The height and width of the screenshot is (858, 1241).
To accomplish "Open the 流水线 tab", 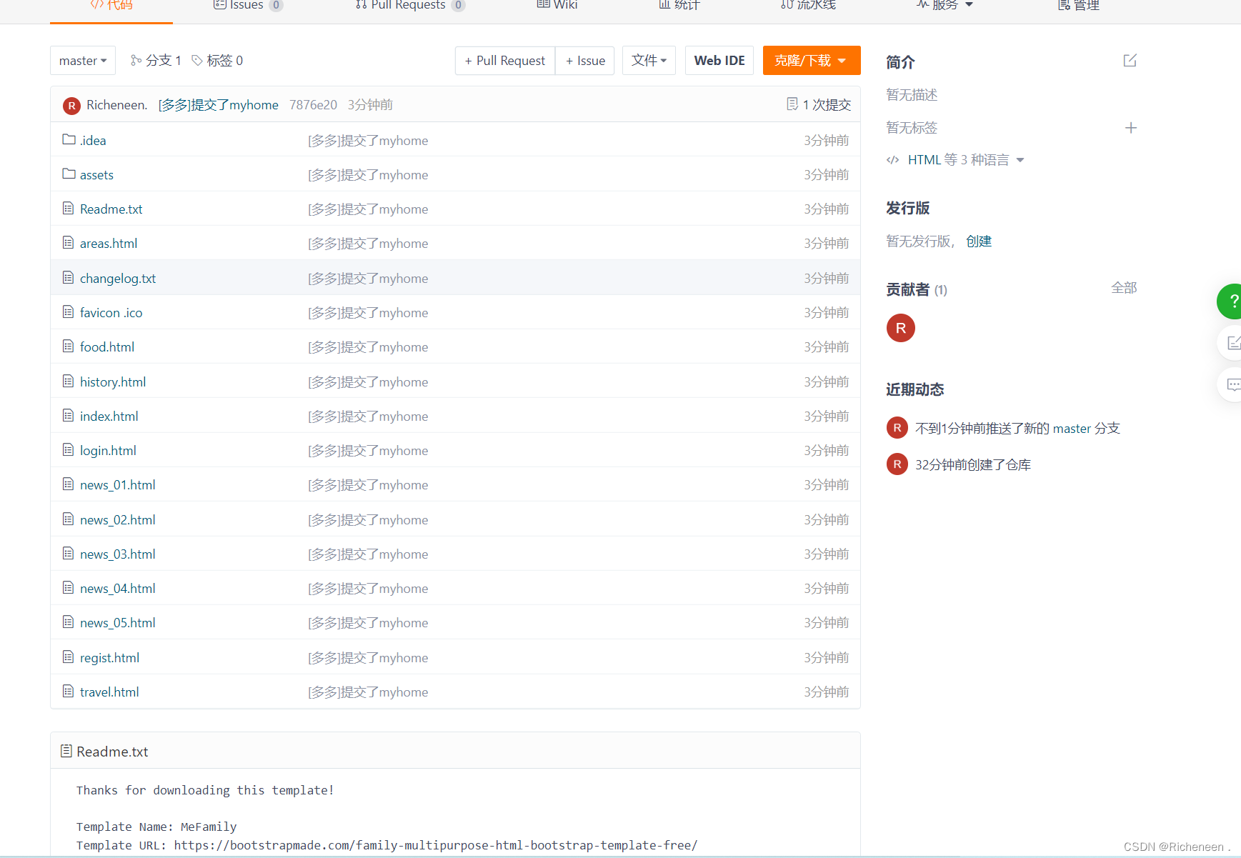I will tap(808, 6).
